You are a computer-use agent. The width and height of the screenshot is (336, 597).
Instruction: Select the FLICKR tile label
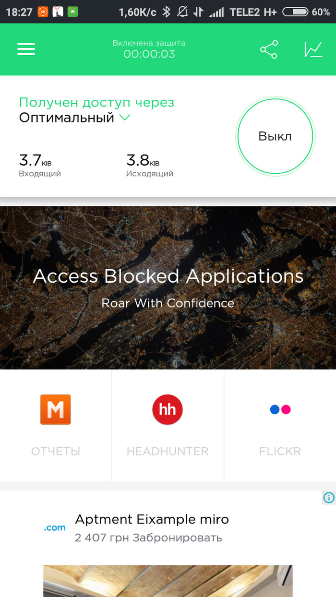280,452
